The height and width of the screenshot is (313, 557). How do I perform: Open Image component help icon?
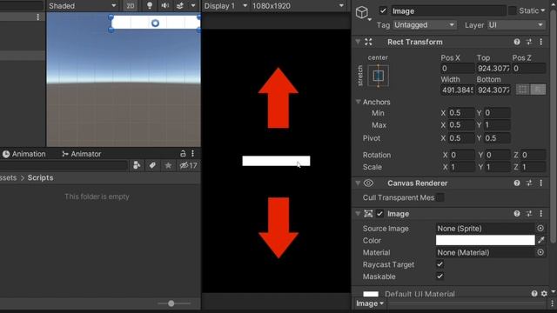(x=517, y=214)
